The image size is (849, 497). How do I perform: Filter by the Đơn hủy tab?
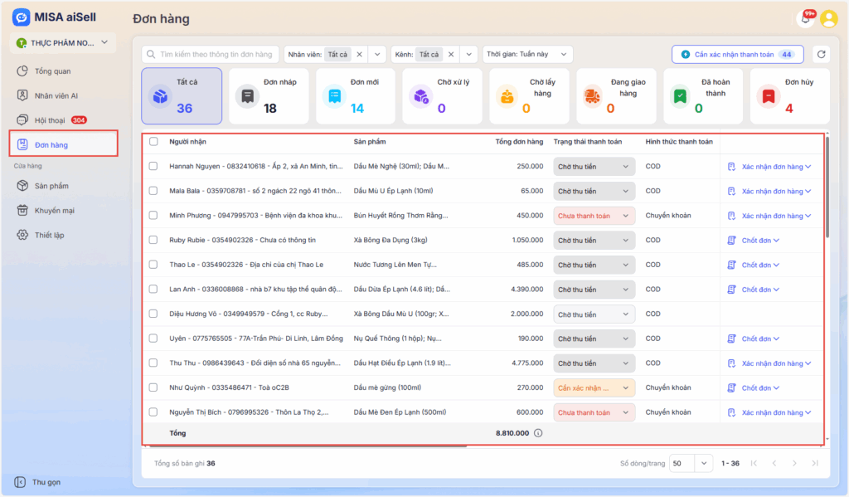[x=789, y=95]
